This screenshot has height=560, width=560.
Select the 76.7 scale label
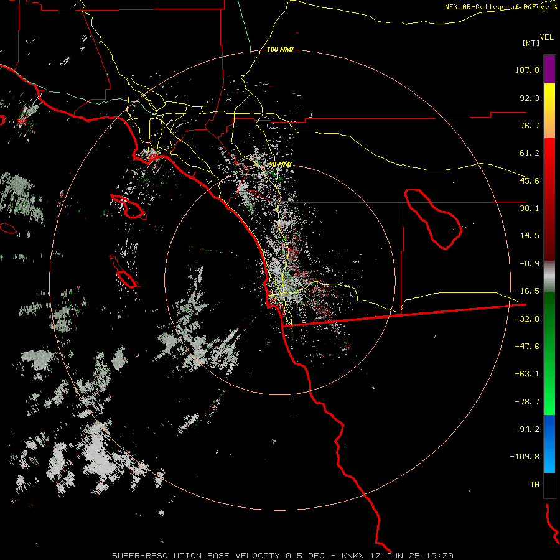(x=530, y=125)
